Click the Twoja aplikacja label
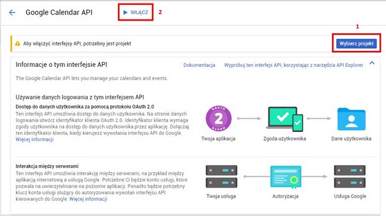 218,138
